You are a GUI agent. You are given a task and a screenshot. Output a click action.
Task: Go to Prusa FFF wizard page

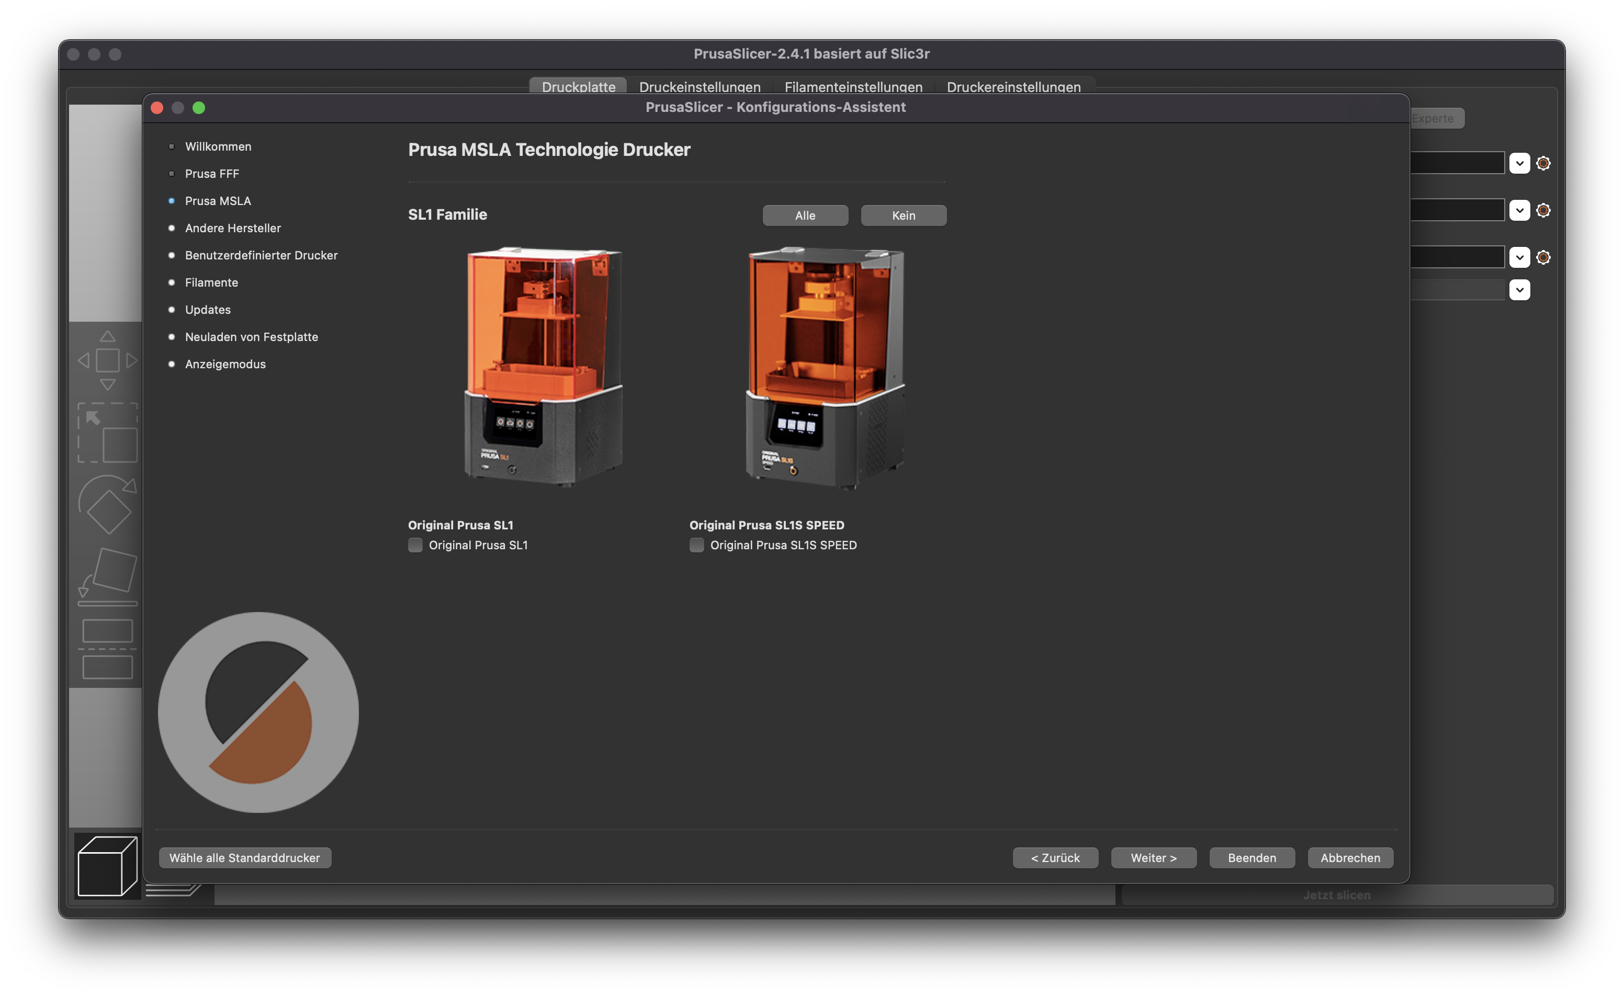pyautogui.click(x=211, y=173)
